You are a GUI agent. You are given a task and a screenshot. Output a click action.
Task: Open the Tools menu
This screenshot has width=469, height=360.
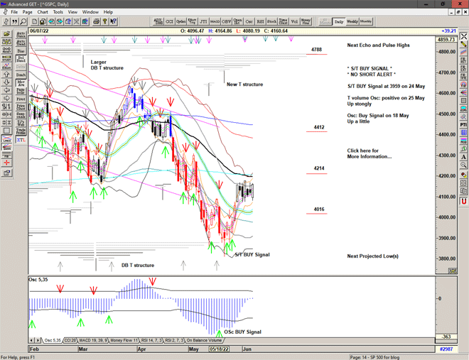(x=58, y=12)
